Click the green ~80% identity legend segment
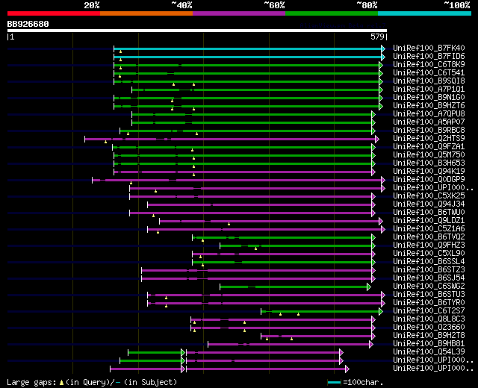The height and width of the screenshot is (388, 478). pos(332,13)
